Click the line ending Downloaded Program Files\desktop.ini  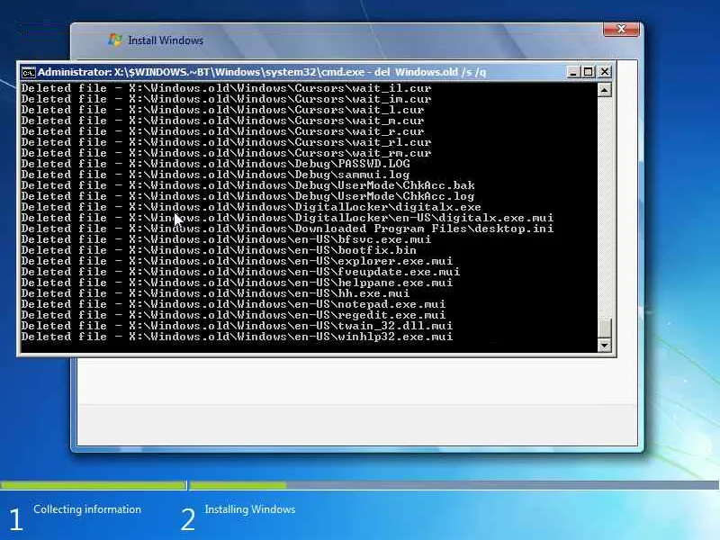(287, 229)
